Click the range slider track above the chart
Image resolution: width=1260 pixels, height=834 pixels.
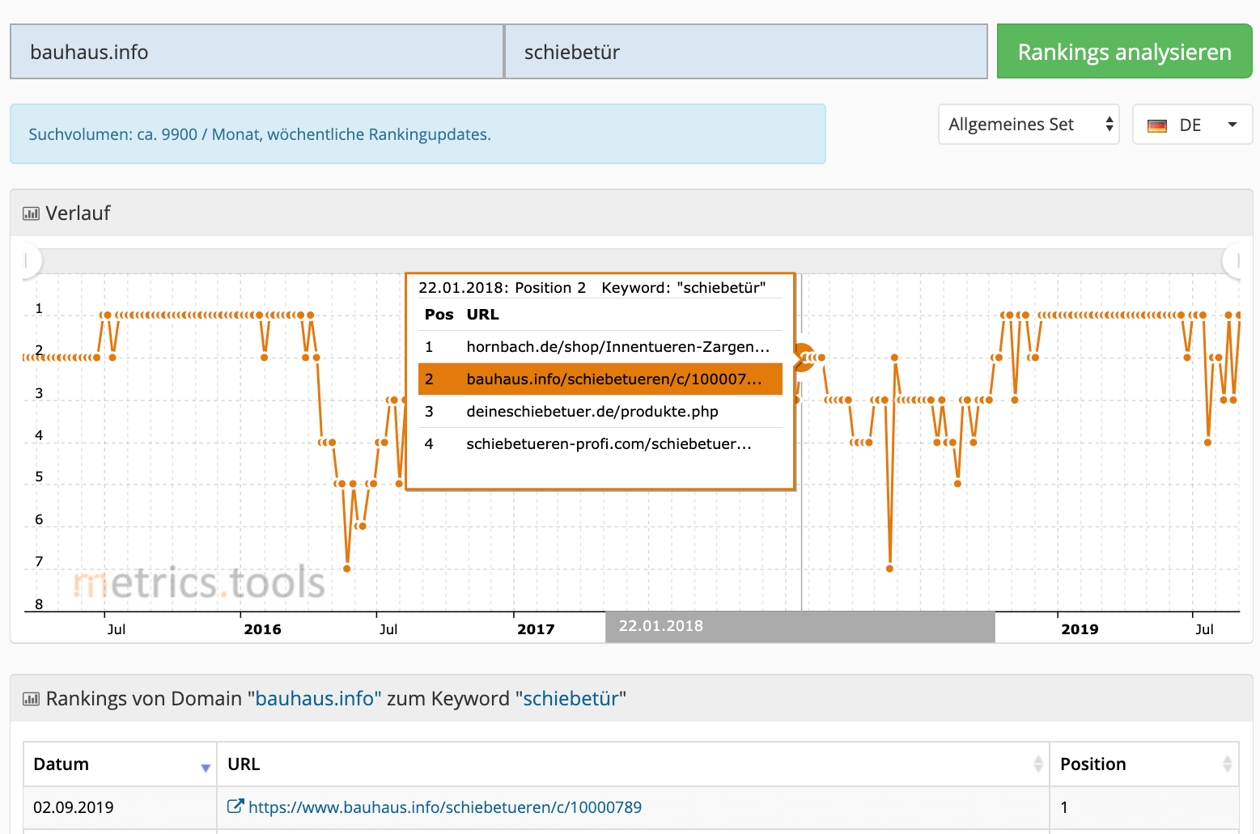[x=631, y=260]
